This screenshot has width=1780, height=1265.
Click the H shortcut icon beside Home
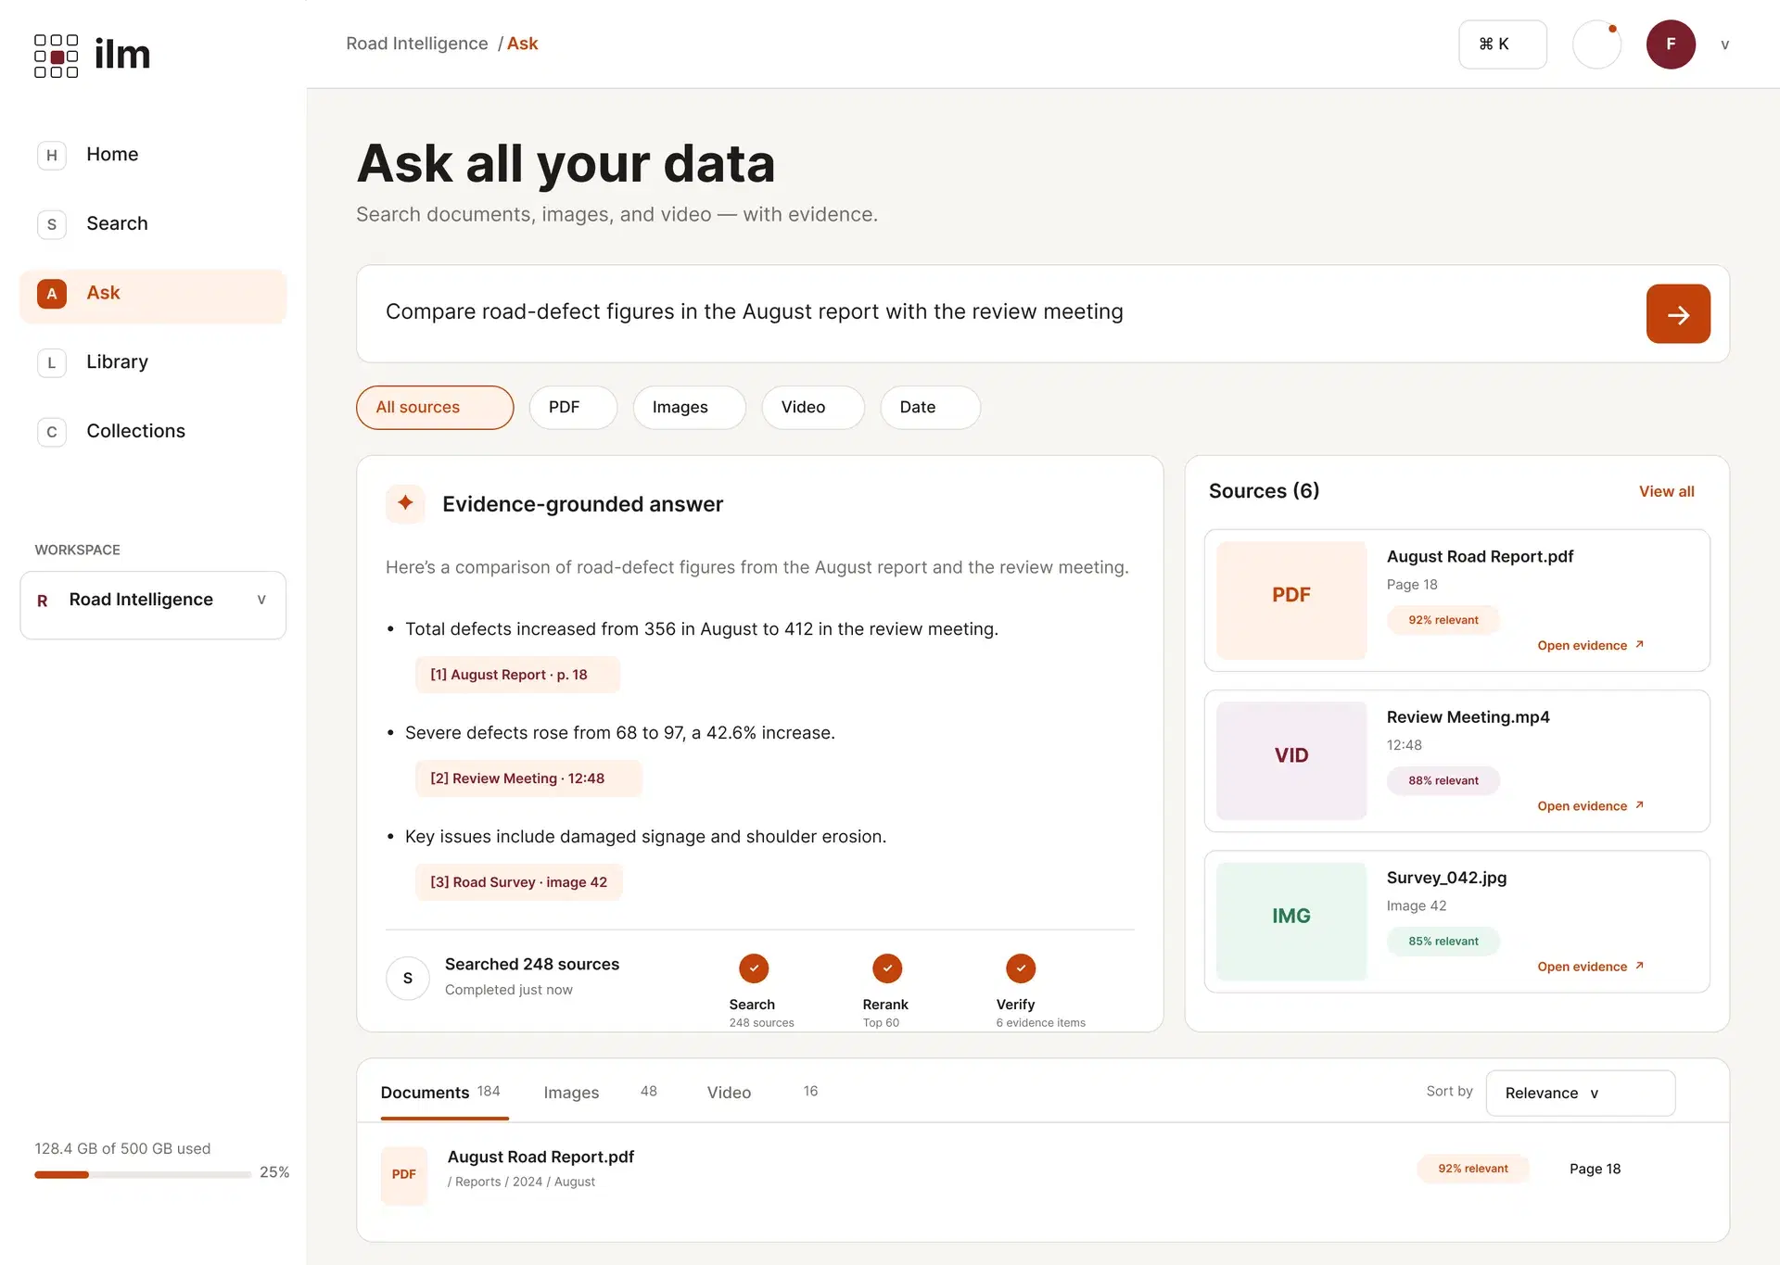52,155
